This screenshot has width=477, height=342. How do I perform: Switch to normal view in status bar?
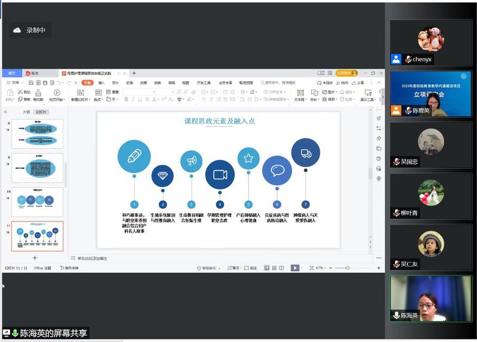click(266, 268)
